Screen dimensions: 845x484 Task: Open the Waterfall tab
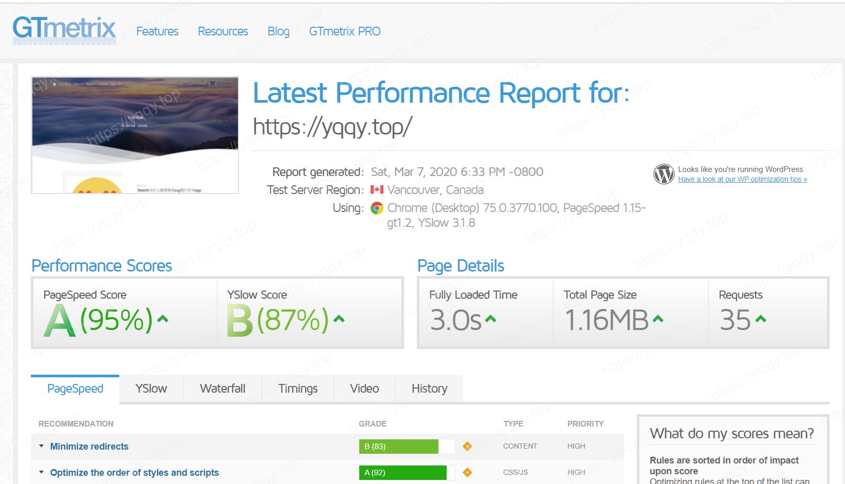(223, 389)
